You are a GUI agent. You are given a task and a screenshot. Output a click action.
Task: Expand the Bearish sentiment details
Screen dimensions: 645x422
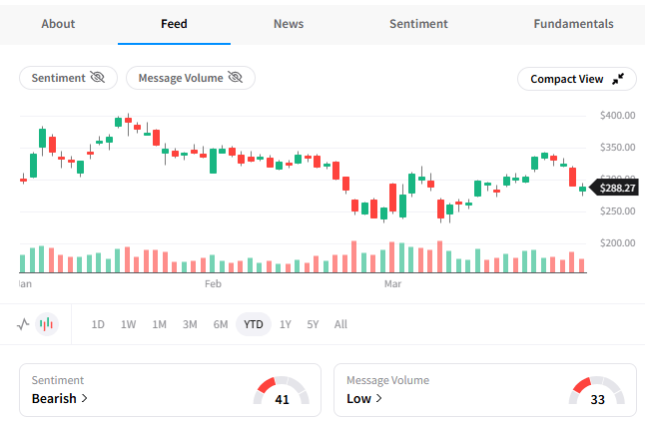60,398
